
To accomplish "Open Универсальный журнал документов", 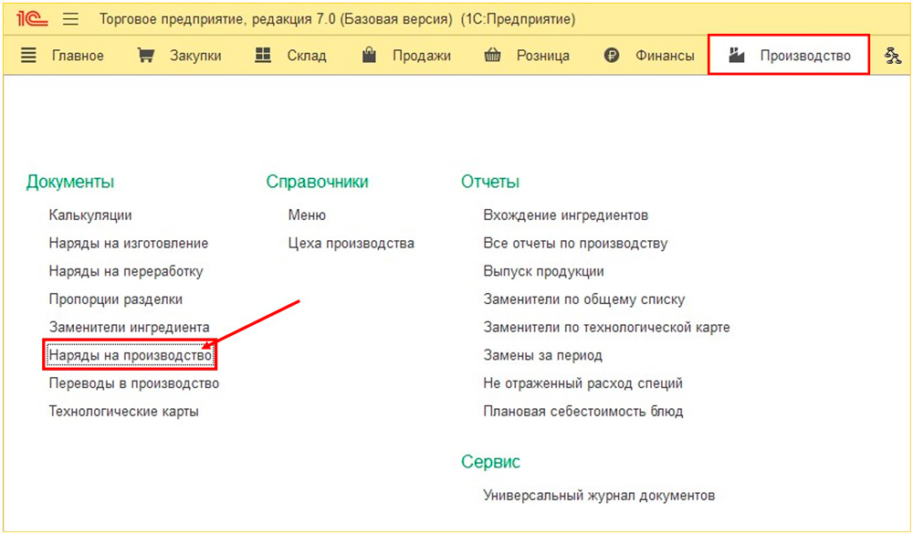I will tap(599, 495).
